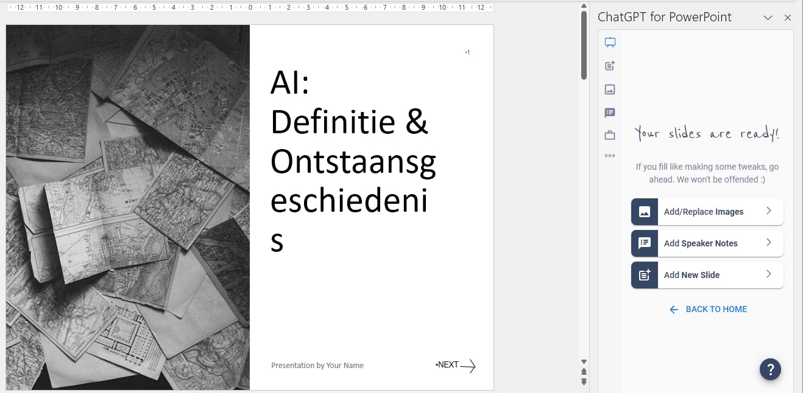This screenshot has width=803, height=393.
Task: Click the round help question mark button
Action: [x=770, y=369]
